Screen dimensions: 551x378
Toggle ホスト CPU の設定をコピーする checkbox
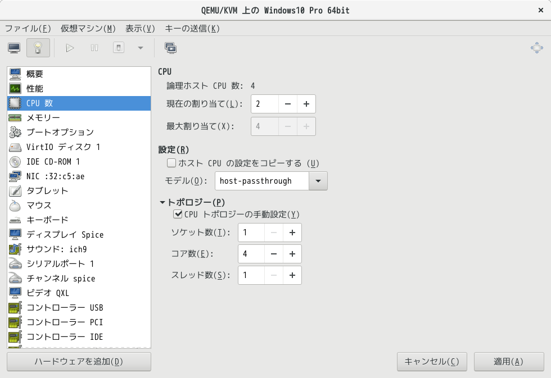[x=171, y=163]
